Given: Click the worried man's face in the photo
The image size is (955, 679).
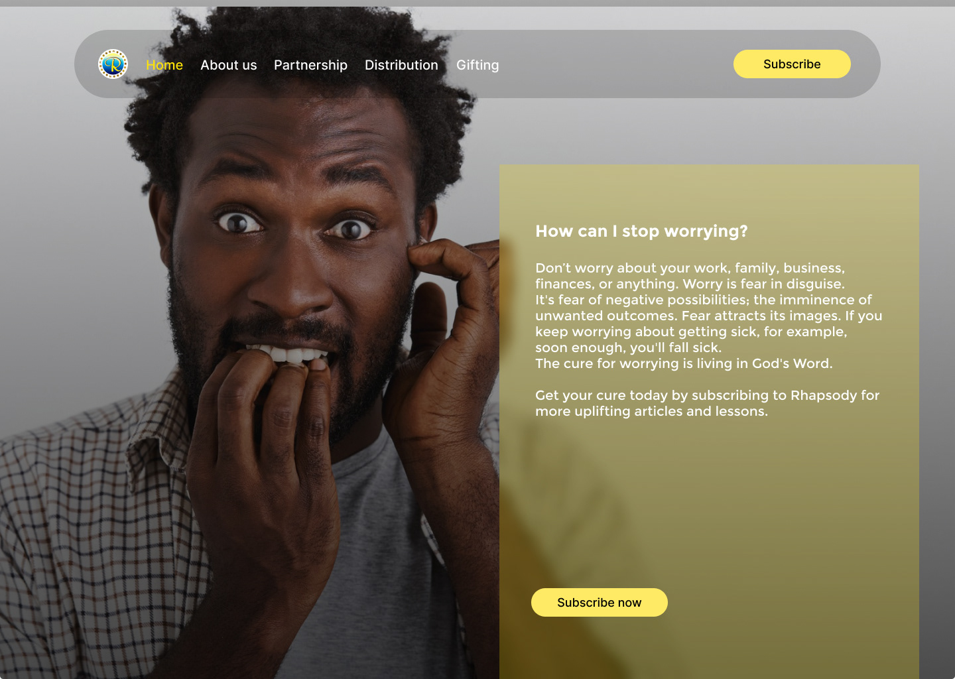Looking at the screenshot, I should [292, 265].
